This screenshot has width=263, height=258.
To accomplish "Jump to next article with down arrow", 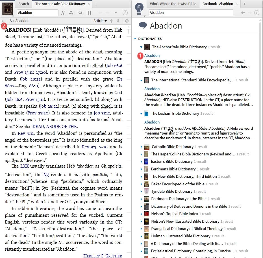I will (x=118, y=21).
